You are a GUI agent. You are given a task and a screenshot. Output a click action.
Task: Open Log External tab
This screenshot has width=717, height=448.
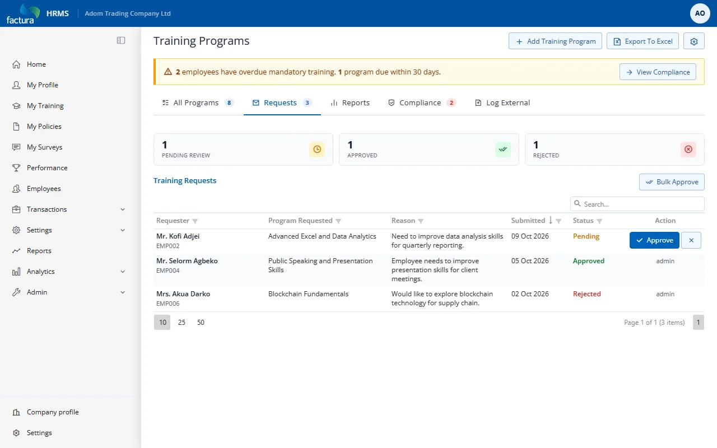point(502,103)
